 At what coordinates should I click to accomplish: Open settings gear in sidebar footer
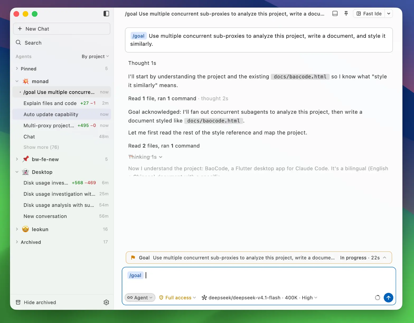[x=106, y=302]
